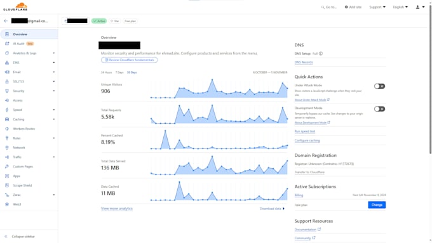Click View more analytics link
This screenshot has height=243, width=432.
click(x=117, y=209)
